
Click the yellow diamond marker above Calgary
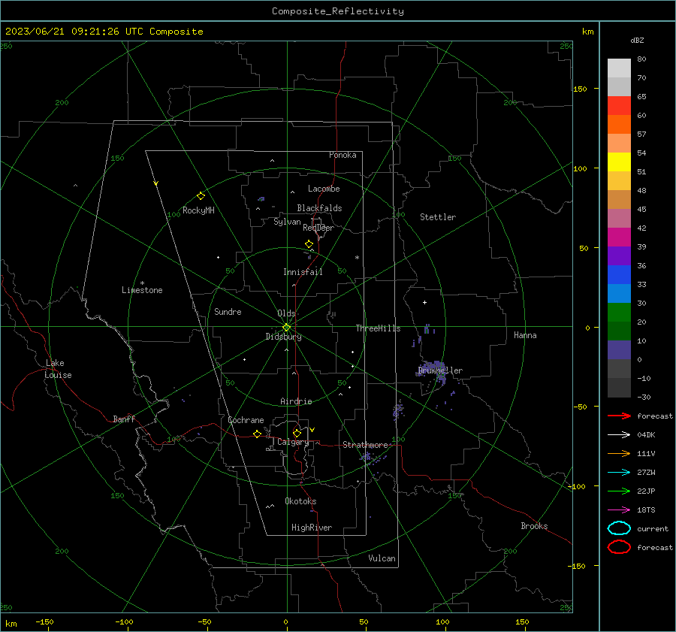297,433
